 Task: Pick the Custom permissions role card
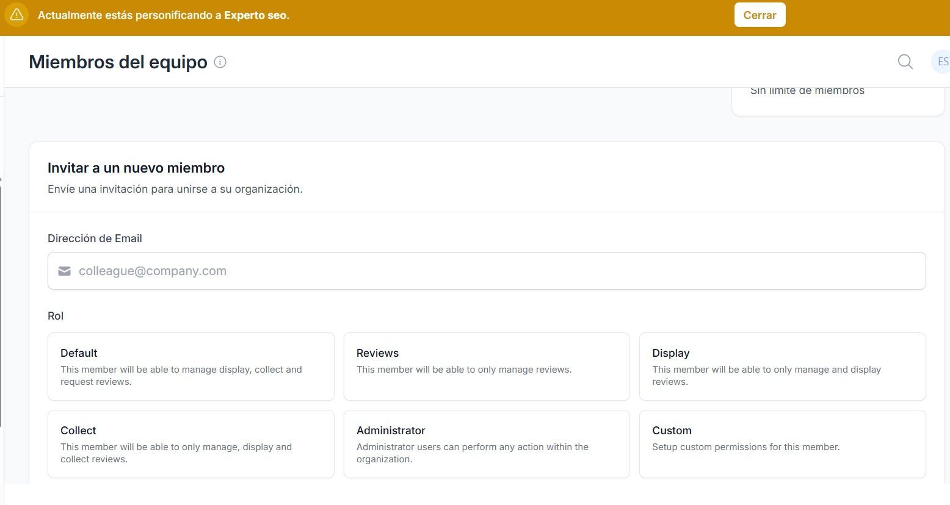tap(782, 444)
